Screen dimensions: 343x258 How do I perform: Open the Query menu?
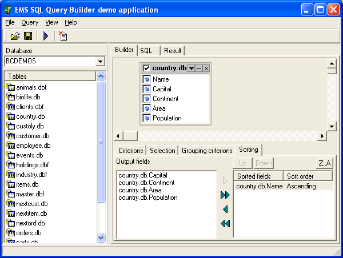[x=30, y=22]
